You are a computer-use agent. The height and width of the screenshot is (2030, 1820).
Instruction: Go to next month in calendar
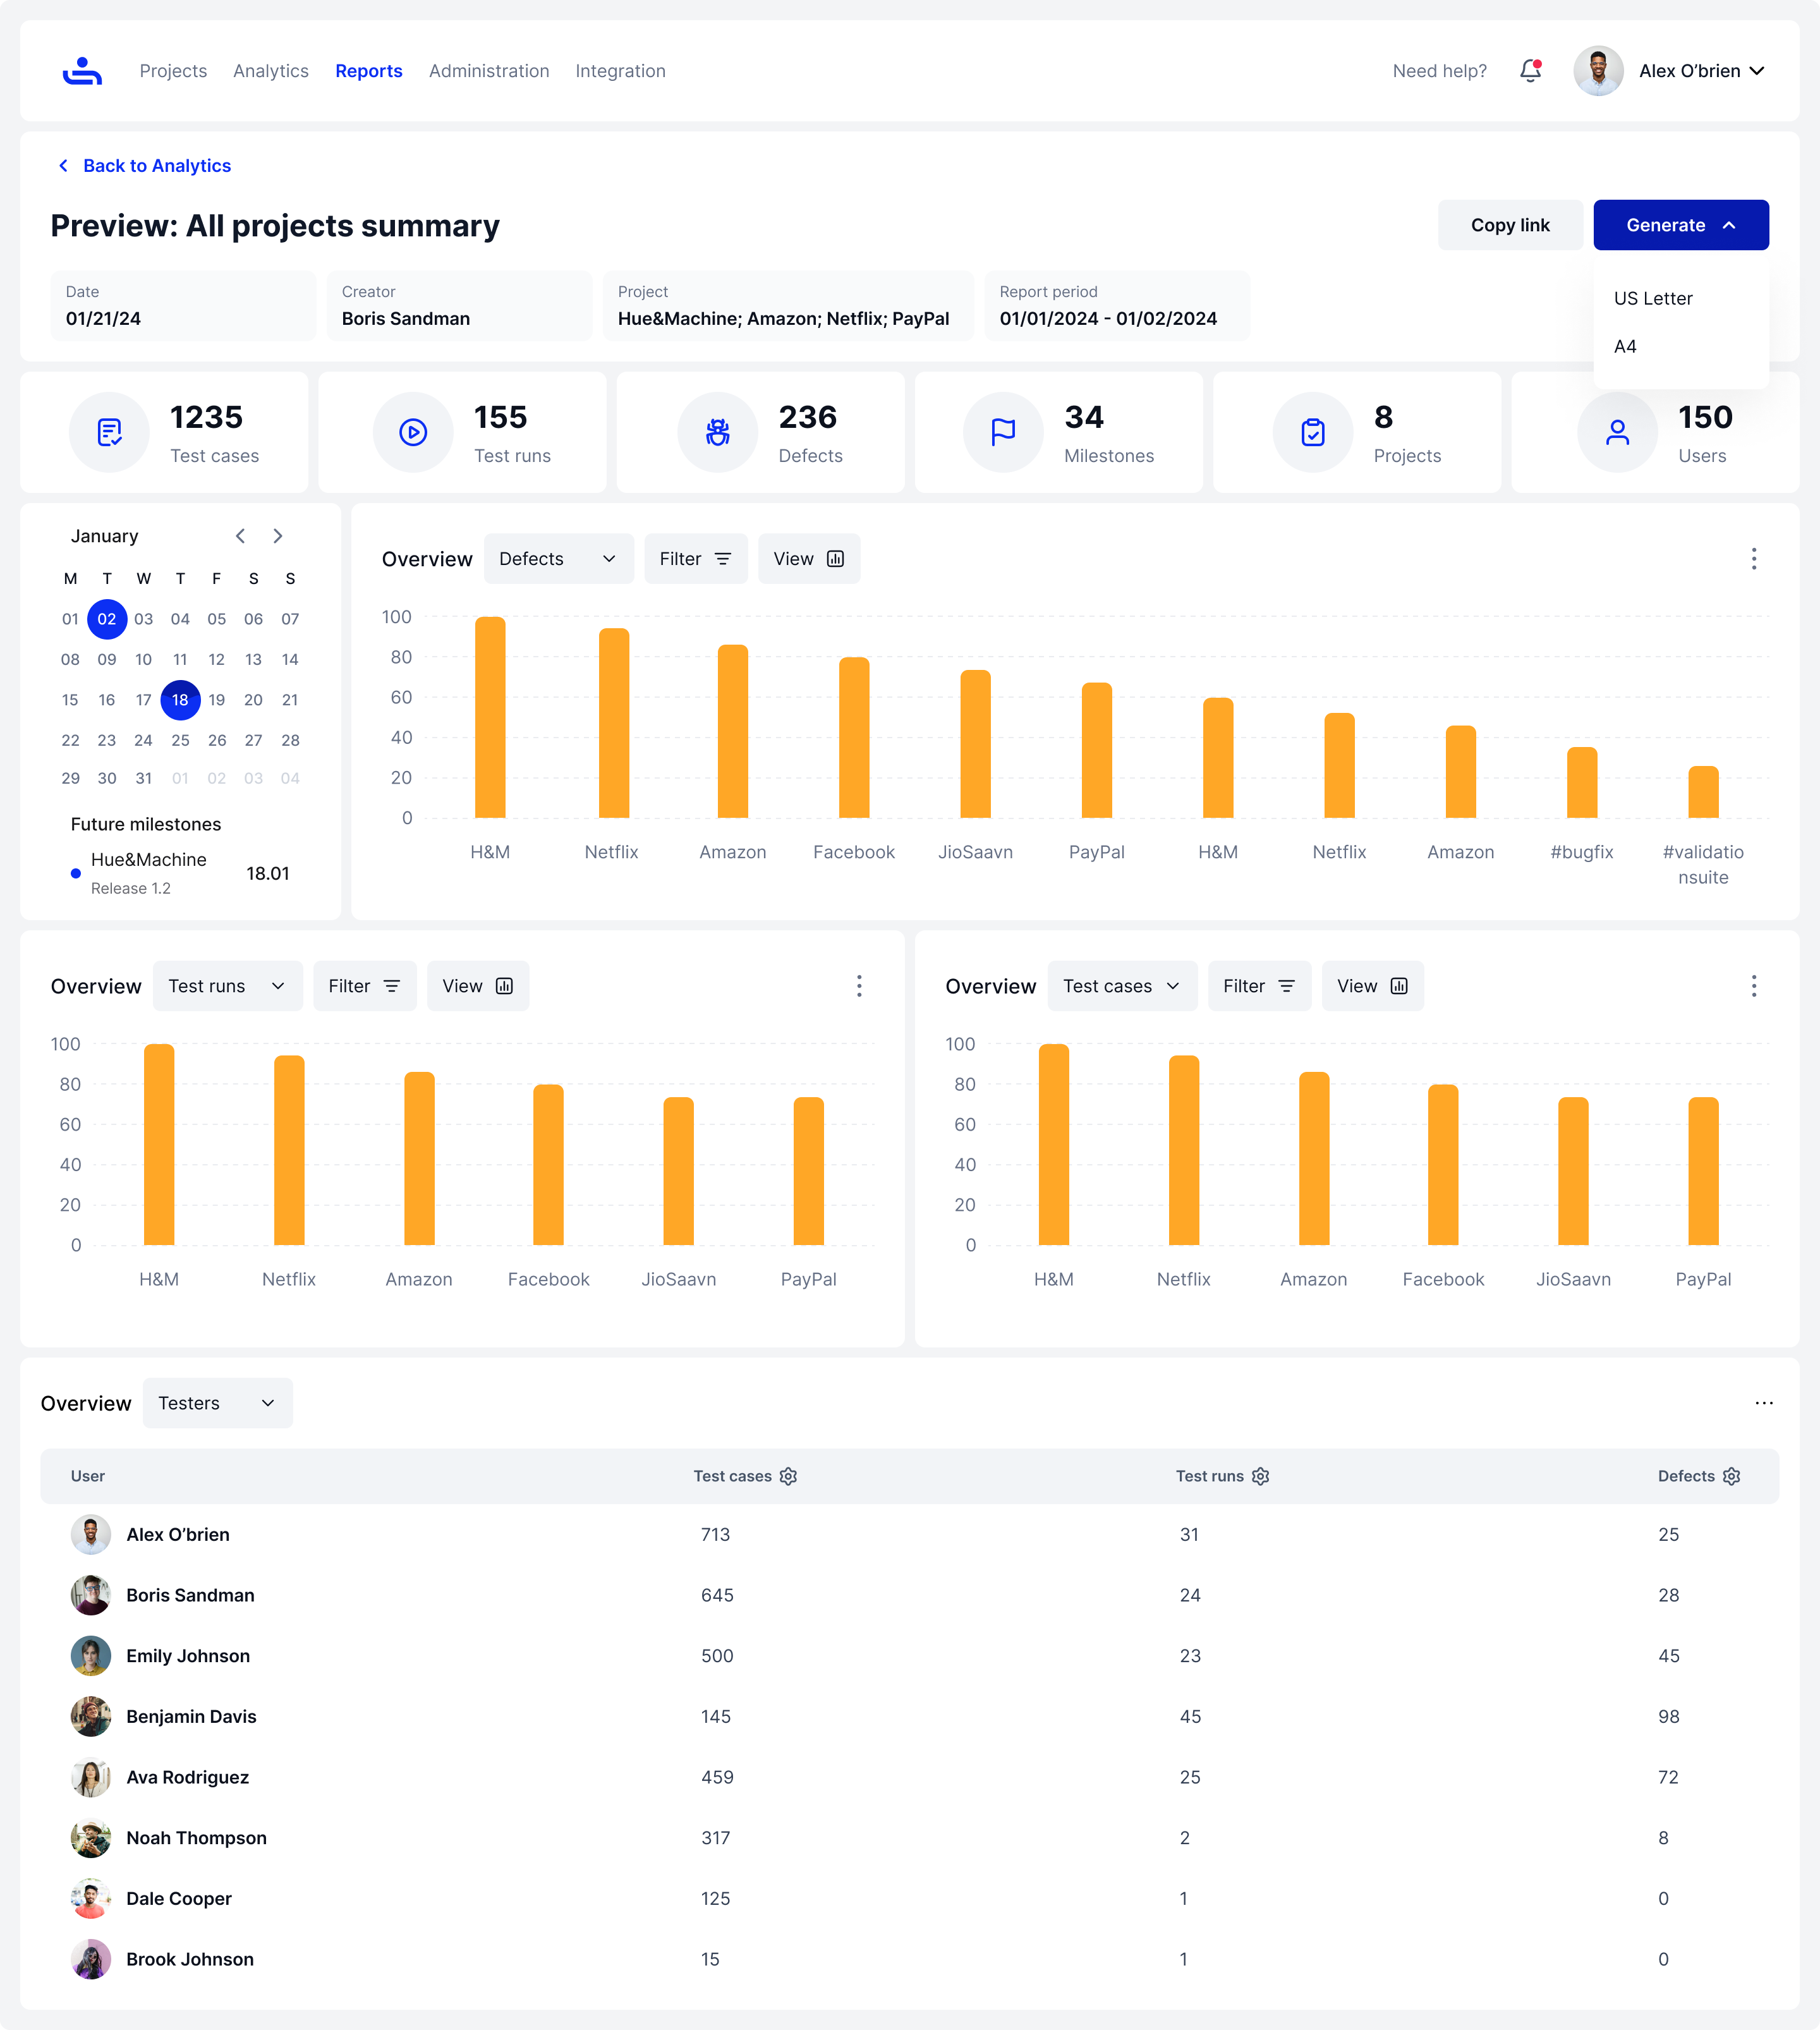278,536
